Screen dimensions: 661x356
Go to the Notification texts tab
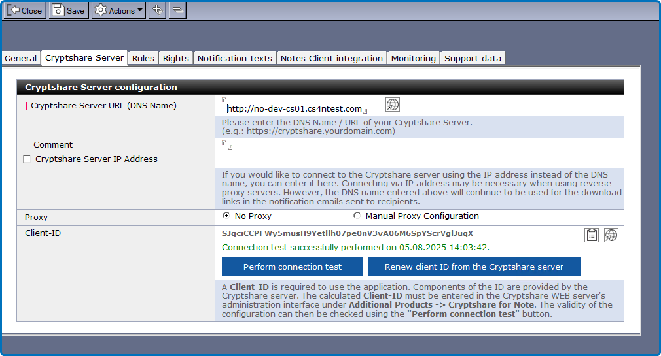(234, 58)
